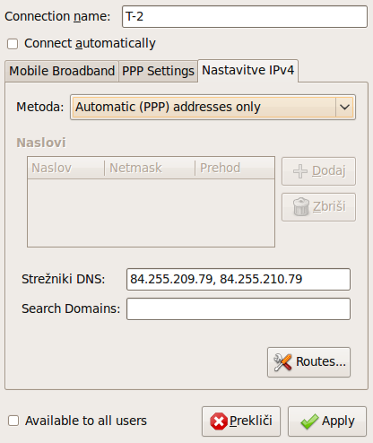
Task: Select the Automatic (PPP) addresses only combo box
Action: [213, 107]
